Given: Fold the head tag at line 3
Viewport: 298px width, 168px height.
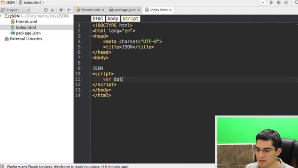Looking at the screenshot, I should [91, 36].
